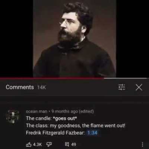Open the comments sort filter icon
The width and height of the screenshot is (149, 149).
click(121, 87)
